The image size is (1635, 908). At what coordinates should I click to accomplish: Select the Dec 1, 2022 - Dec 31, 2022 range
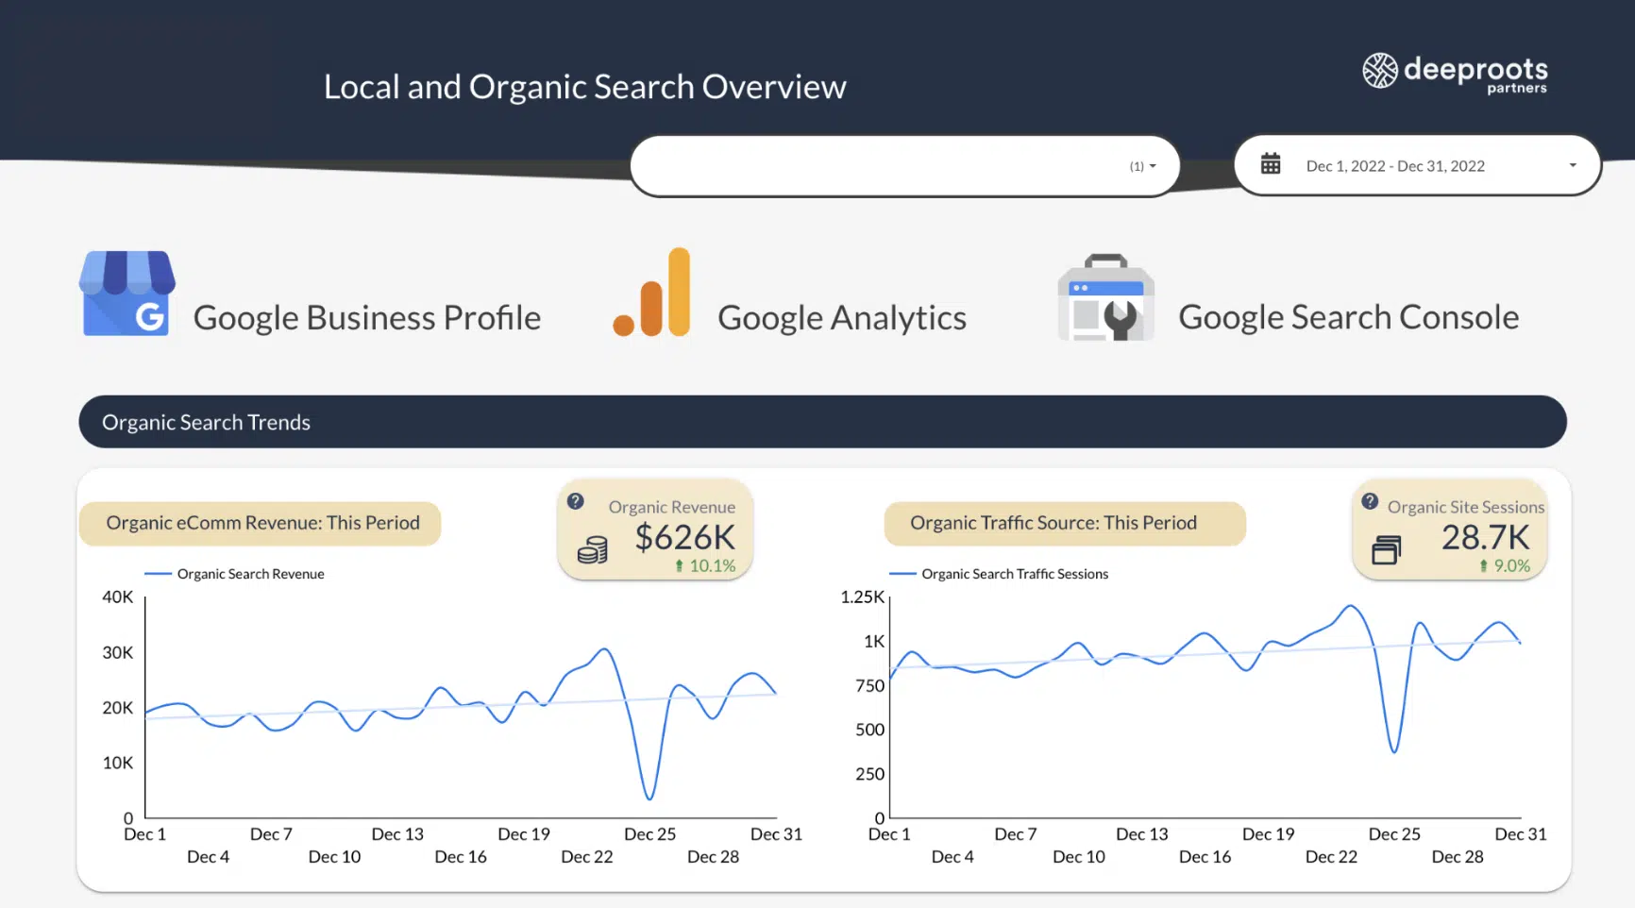click(x=1394, y=166)
